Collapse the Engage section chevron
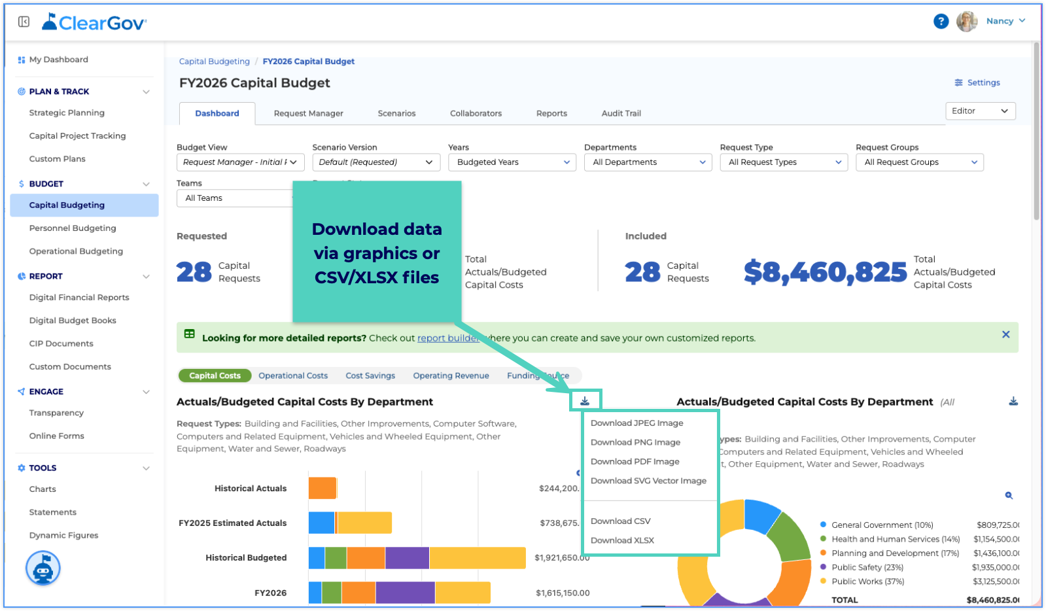Image resolution: width=1046 pixels, height=611 pixels. [x=146, y=392]
